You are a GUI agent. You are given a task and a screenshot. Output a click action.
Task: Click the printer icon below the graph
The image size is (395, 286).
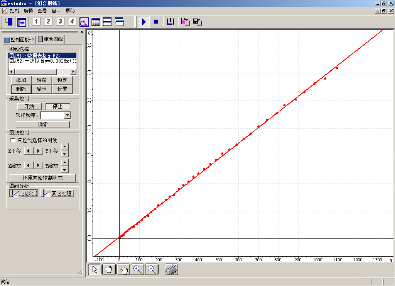click(x=171, y=270)
